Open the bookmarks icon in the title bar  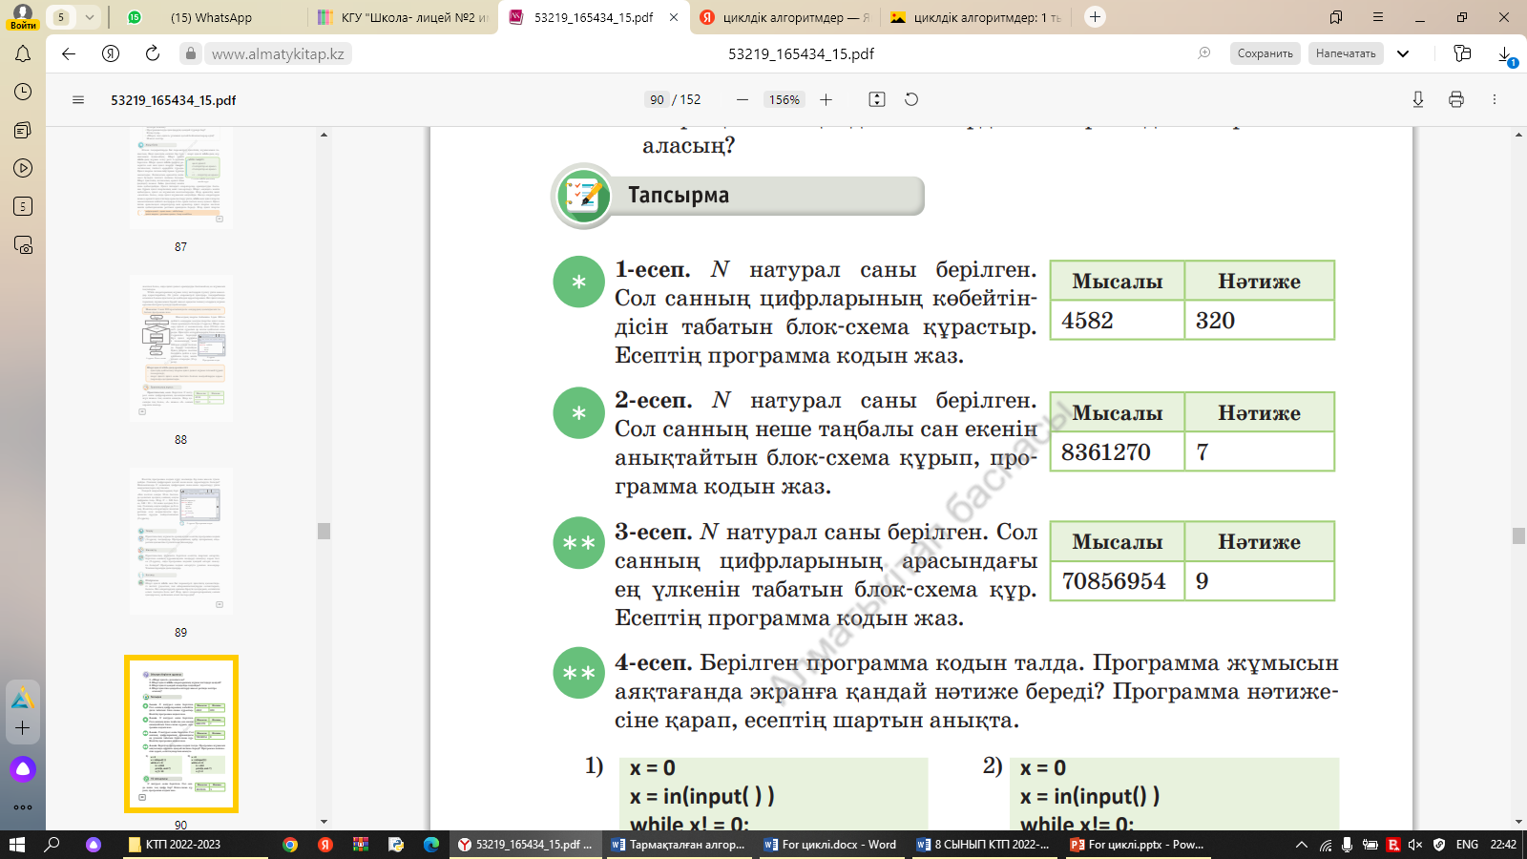point(1336,17)
